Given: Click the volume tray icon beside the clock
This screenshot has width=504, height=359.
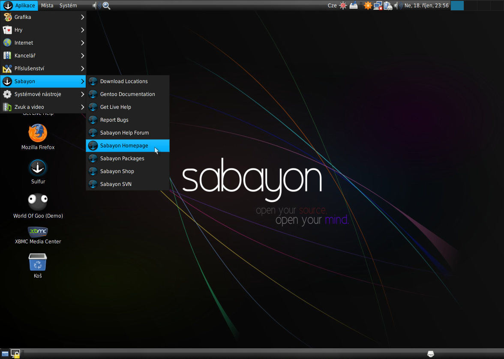Looking at the screenshot, I should pos(398,6).
